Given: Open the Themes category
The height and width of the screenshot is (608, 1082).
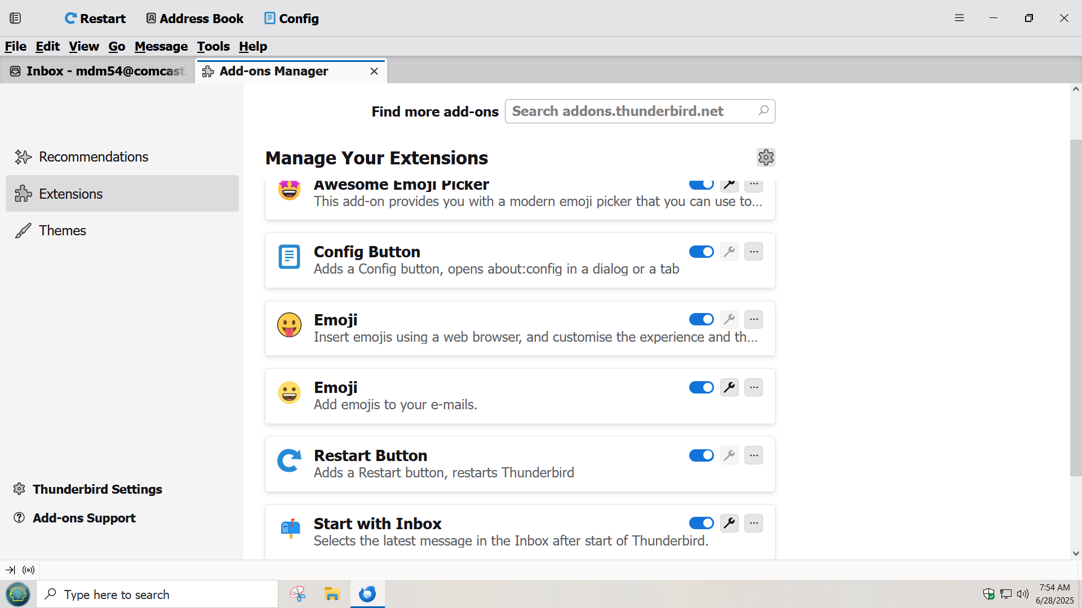Looking at the screenshot, I should pos(122,230).
